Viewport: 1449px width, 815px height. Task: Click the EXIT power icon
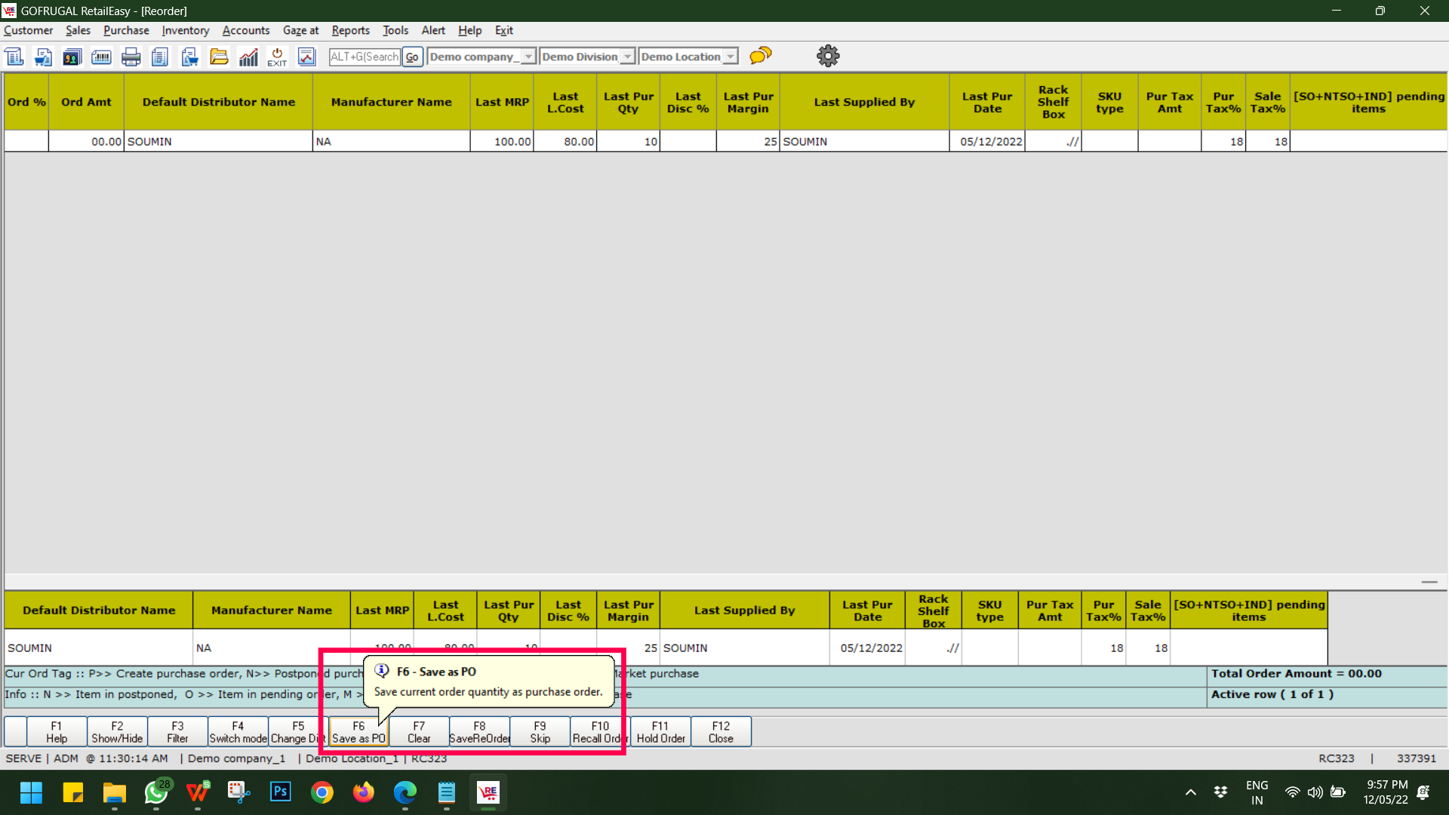tap(277, 57)
